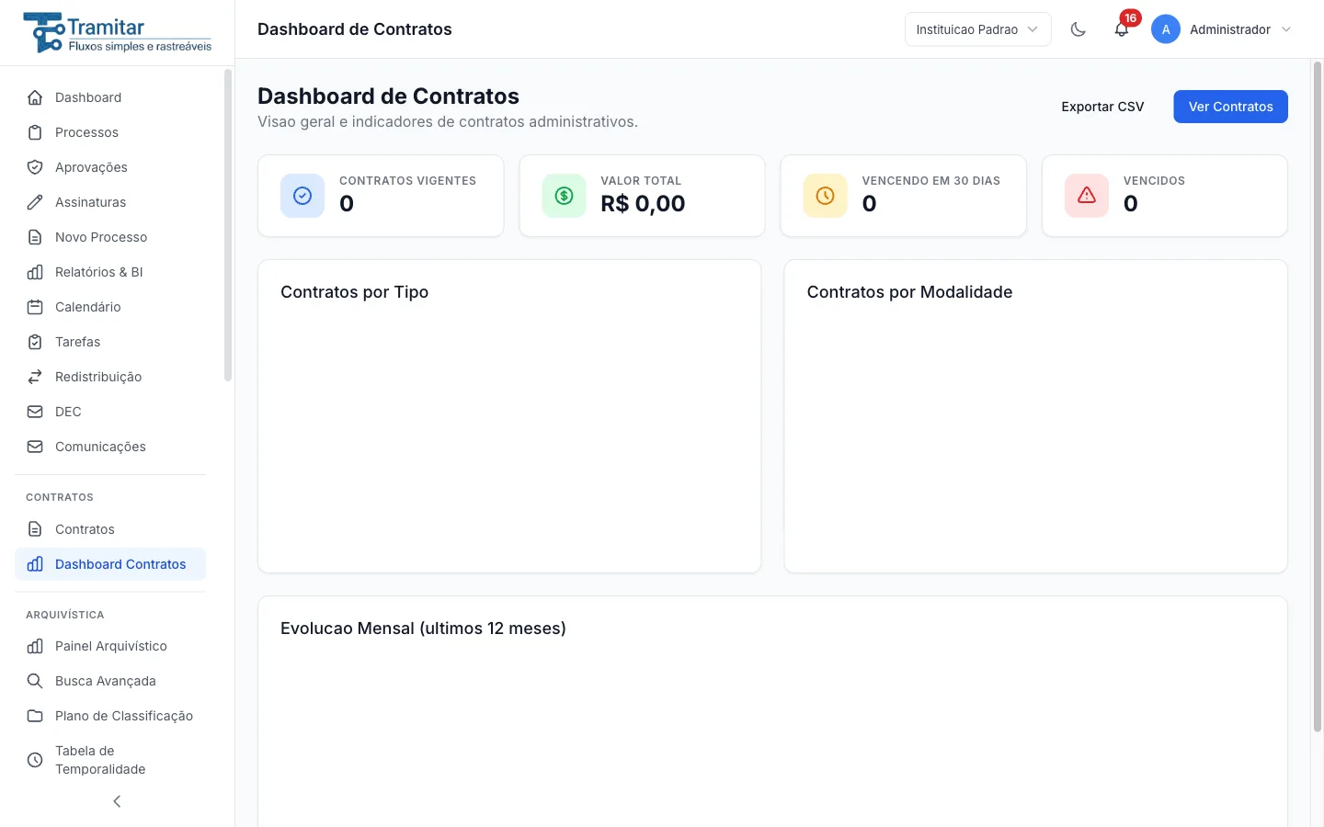
Task: Click the Evolucao Mensal (ultimos 12 meses) heading
Action: pyautogui.click(x=423, y=629)
